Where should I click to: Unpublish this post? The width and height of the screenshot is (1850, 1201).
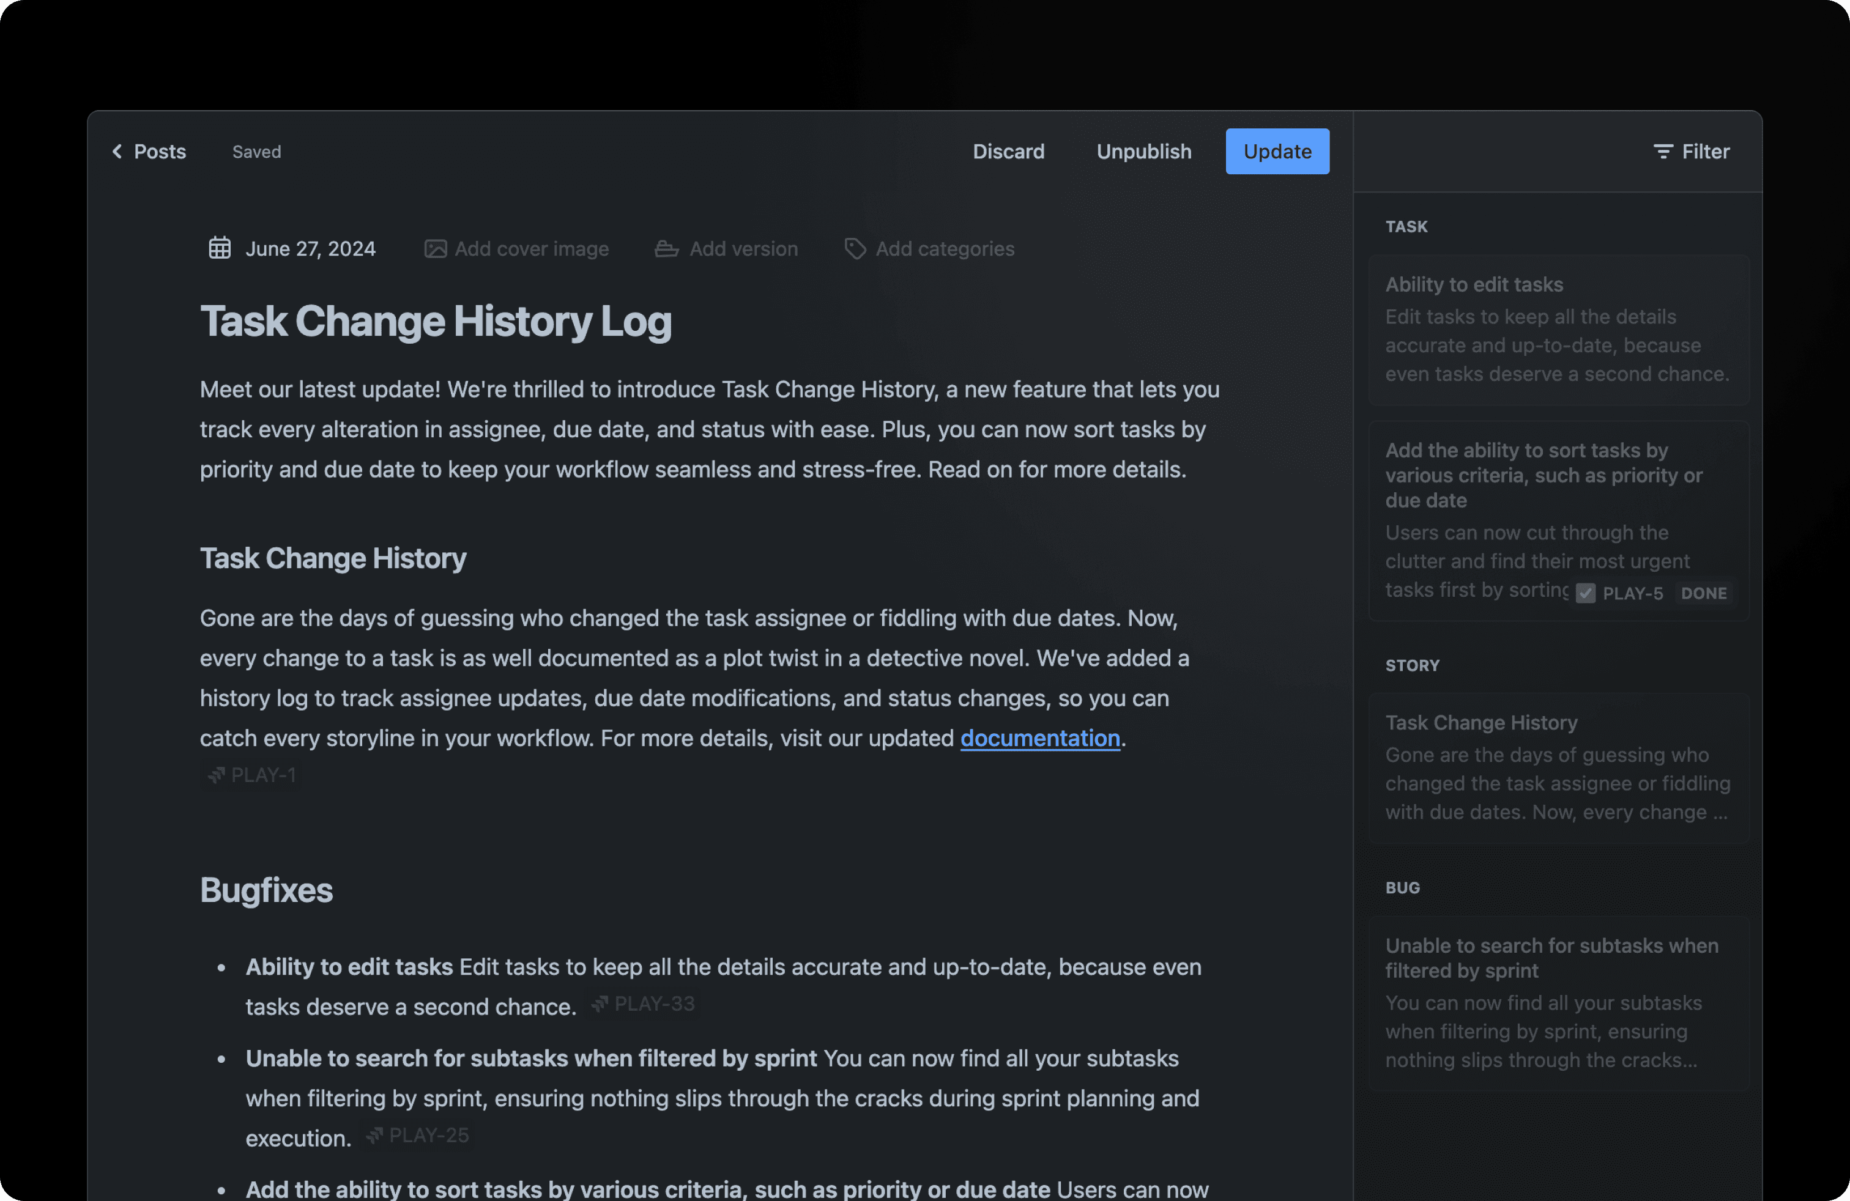(x=1143, y=152)
